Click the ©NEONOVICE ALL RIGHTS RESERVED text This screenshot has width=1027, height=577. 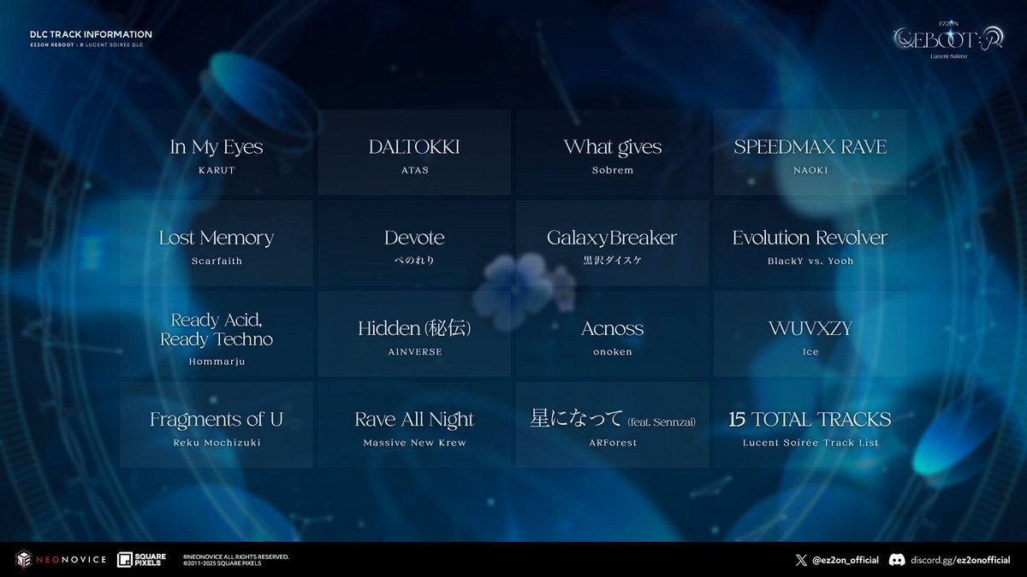235,556
